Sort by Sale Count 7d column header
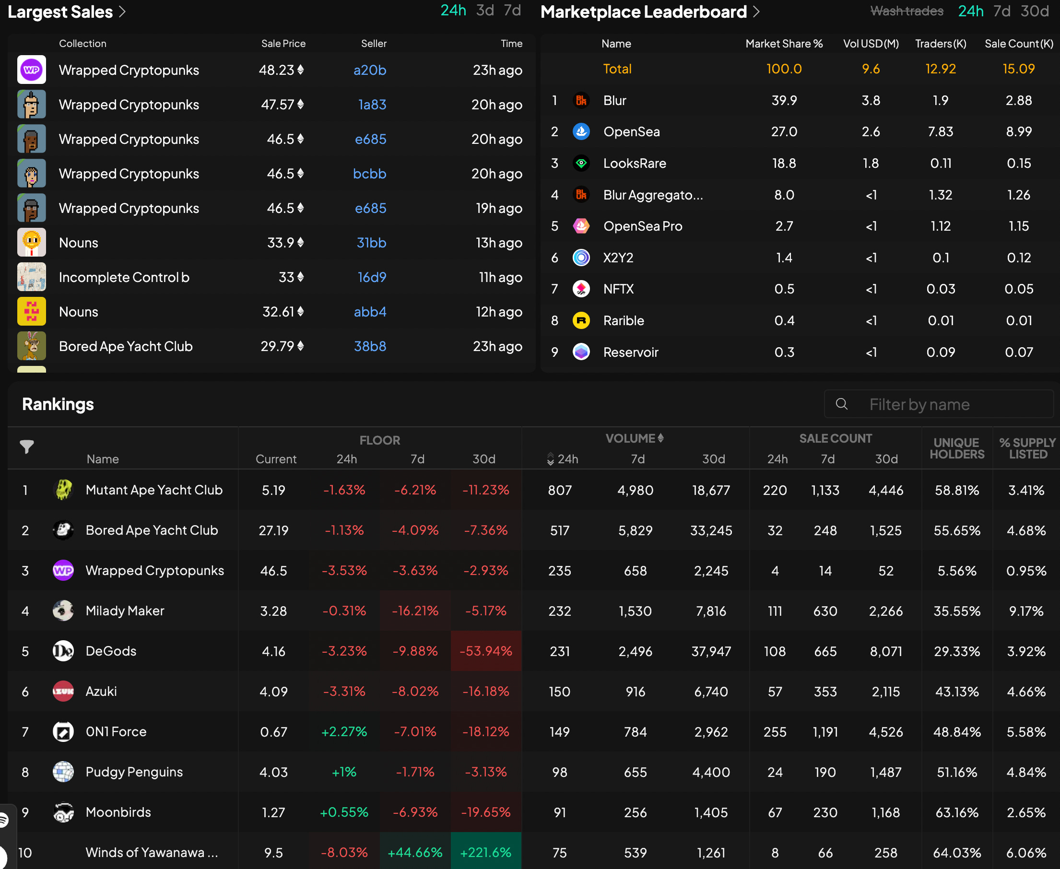The height and width of the screenshot is (869, 1060). [x=828, y=459]
